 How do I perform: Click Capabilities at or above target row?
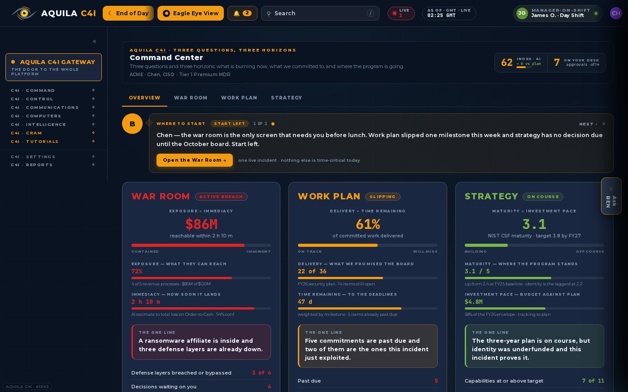(x=534, y=381)
